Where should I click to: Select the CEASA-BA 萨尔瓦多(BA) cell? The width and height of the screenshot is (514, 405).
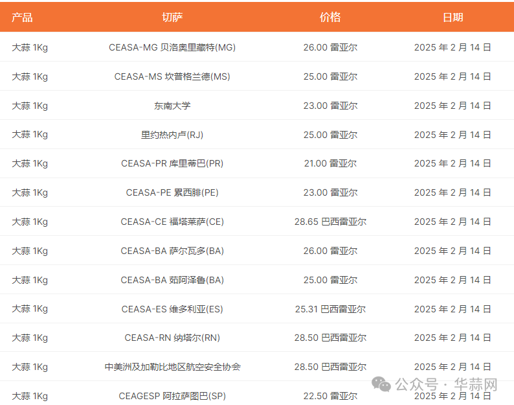(x=172, y=251)
